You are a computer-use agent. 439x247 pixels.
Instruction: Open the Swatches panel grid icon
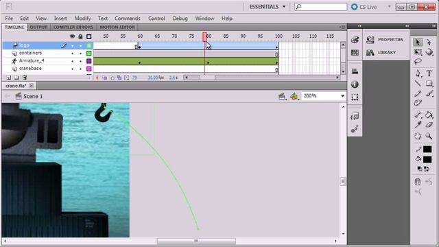[355, 53]
